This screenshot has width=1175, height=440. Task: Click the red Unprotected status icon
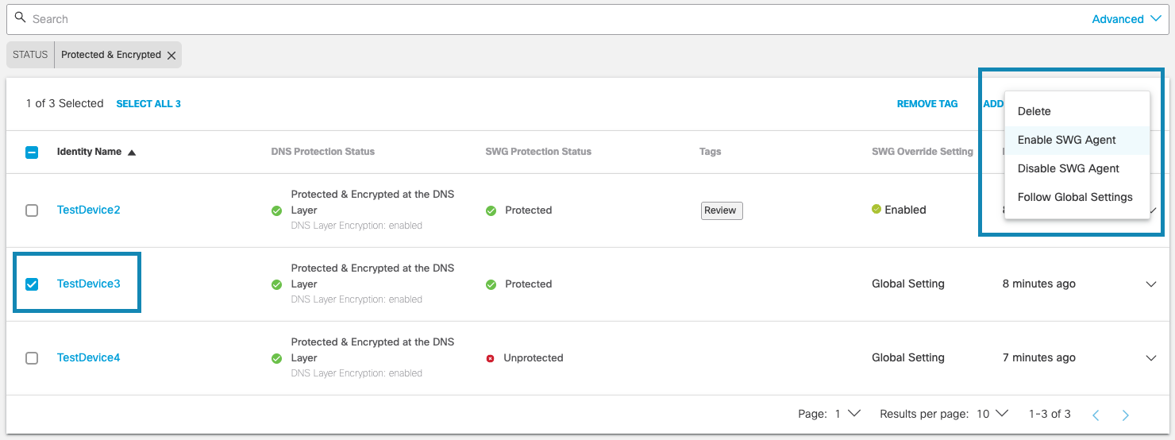tap(491, 358)
